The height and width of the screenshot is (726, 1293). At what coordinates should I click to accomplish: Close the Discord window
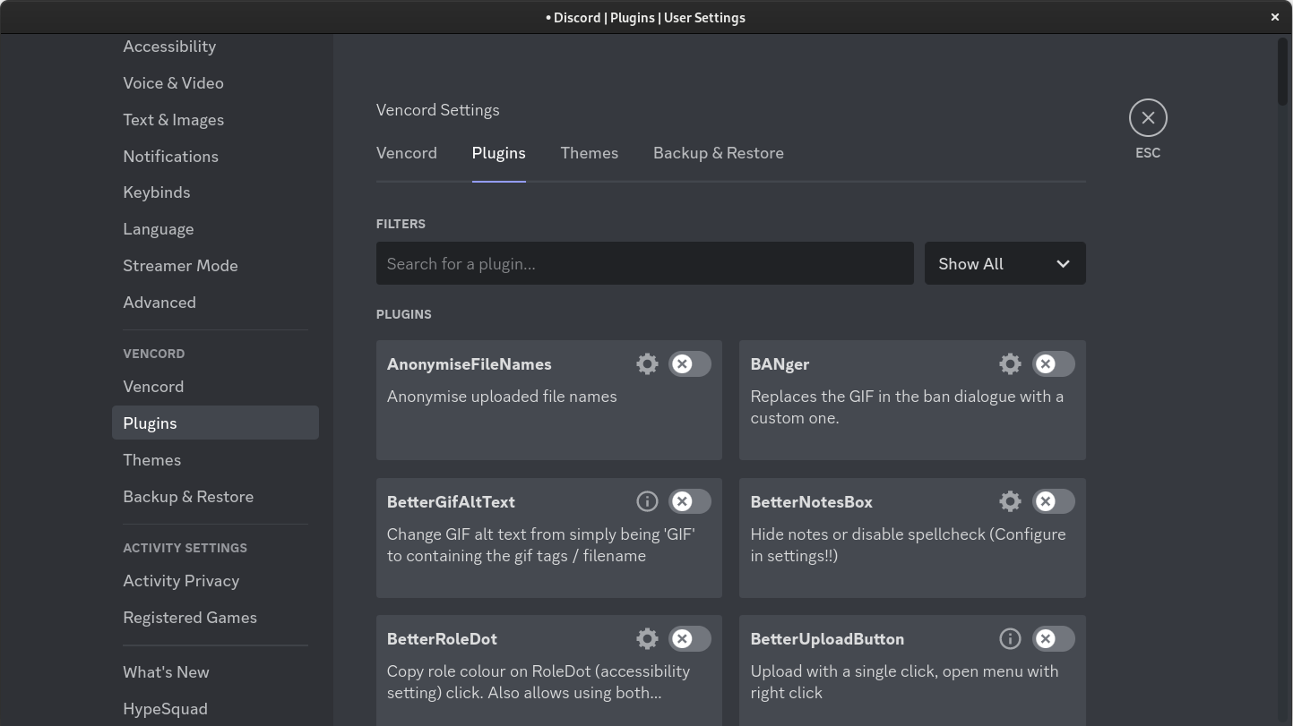[1275, 17]
